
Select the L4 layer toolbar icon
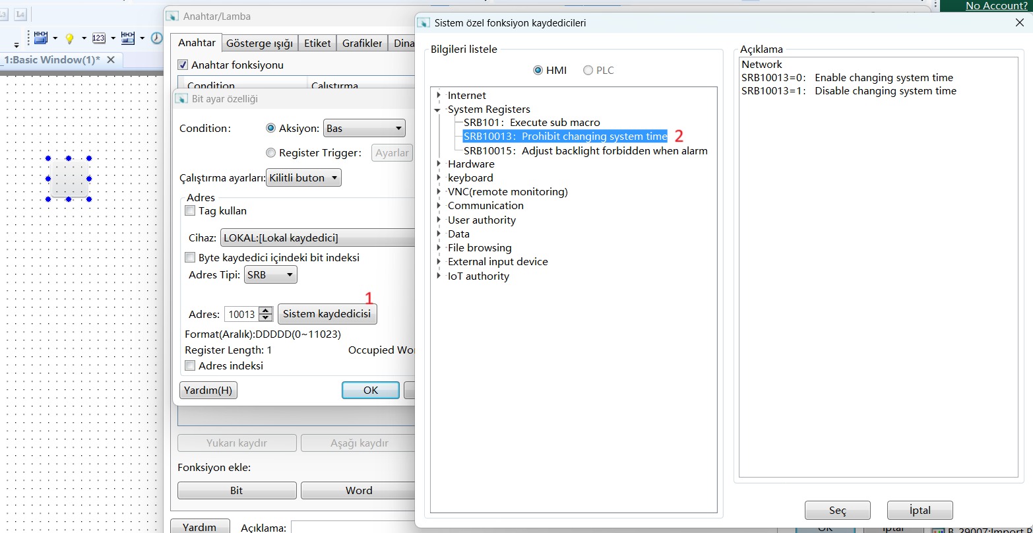pyautogui.click(x=20, y=14)
